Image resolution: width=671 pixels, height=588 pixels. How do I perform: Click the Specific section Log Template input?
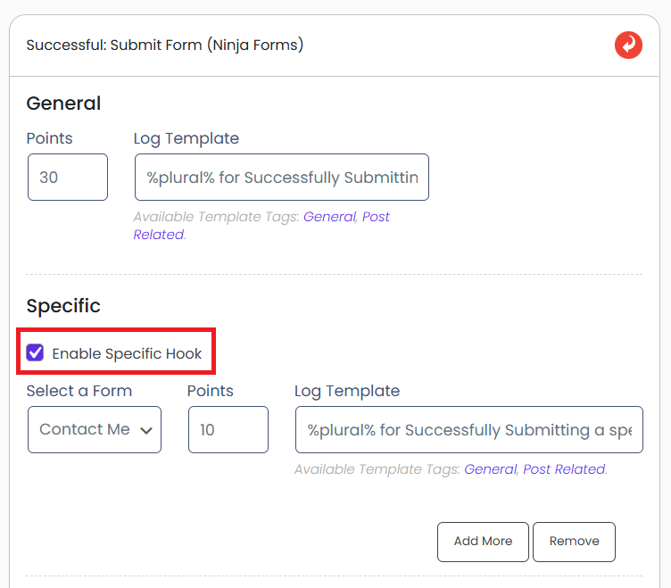pos(468,430)
